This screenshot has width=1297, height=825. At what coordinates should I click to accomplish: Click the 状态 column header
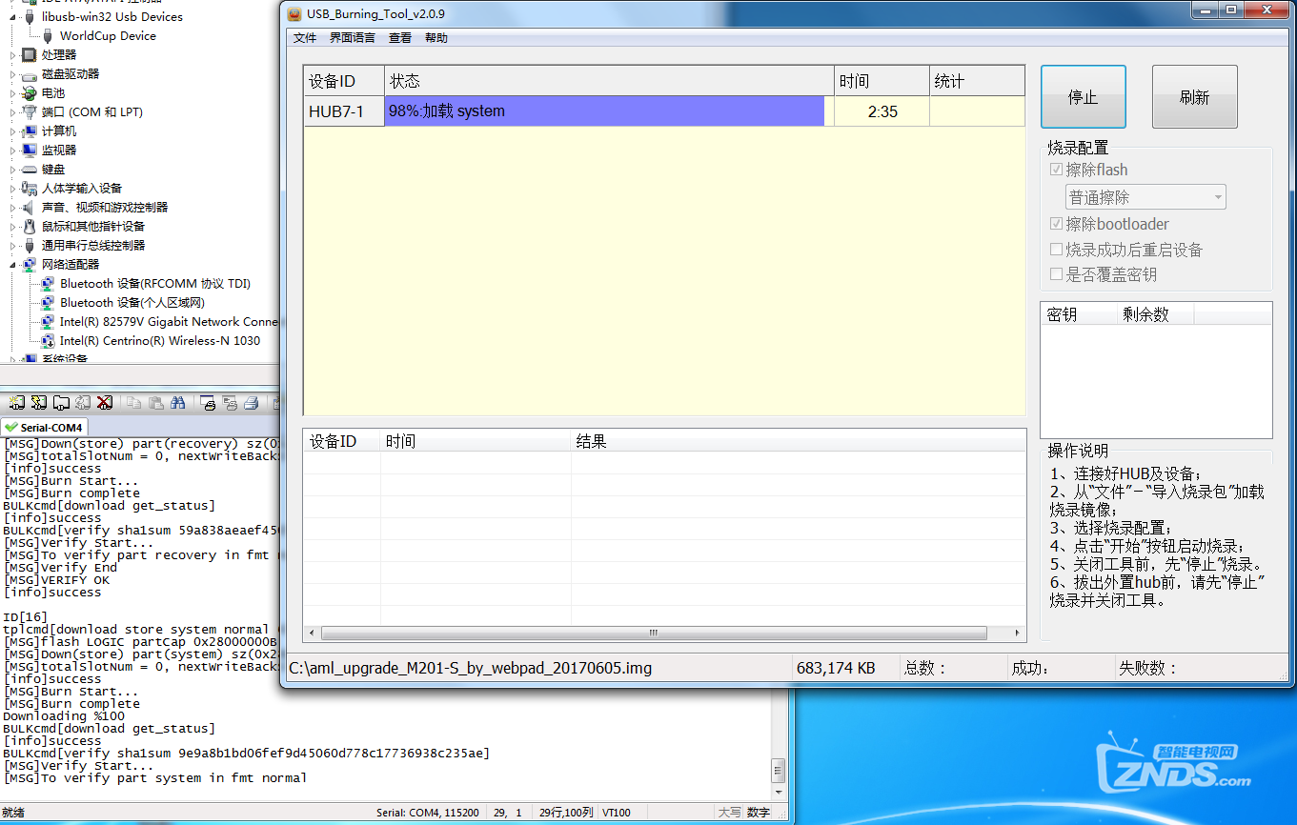(609, 81)
